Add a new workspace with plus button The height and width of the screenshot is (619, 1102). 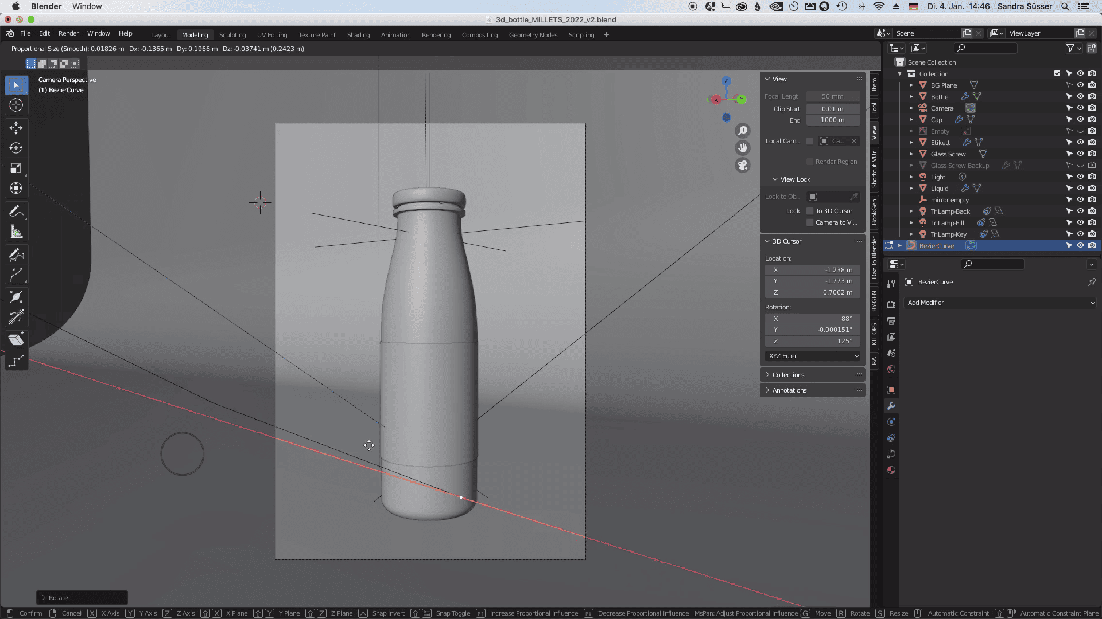tap(606, 35)
